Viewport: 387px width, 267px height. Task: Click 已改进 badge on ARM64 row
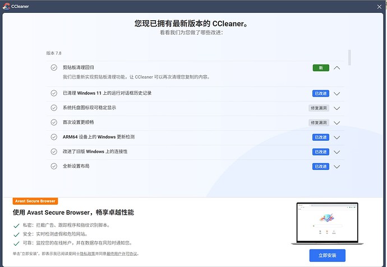(x=321, y=137)
